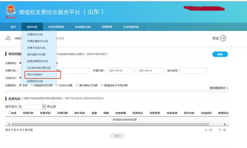Click the China Tax emblem logo
The width and height of the screenshot is (247, 148).
[x=11, y=12]
